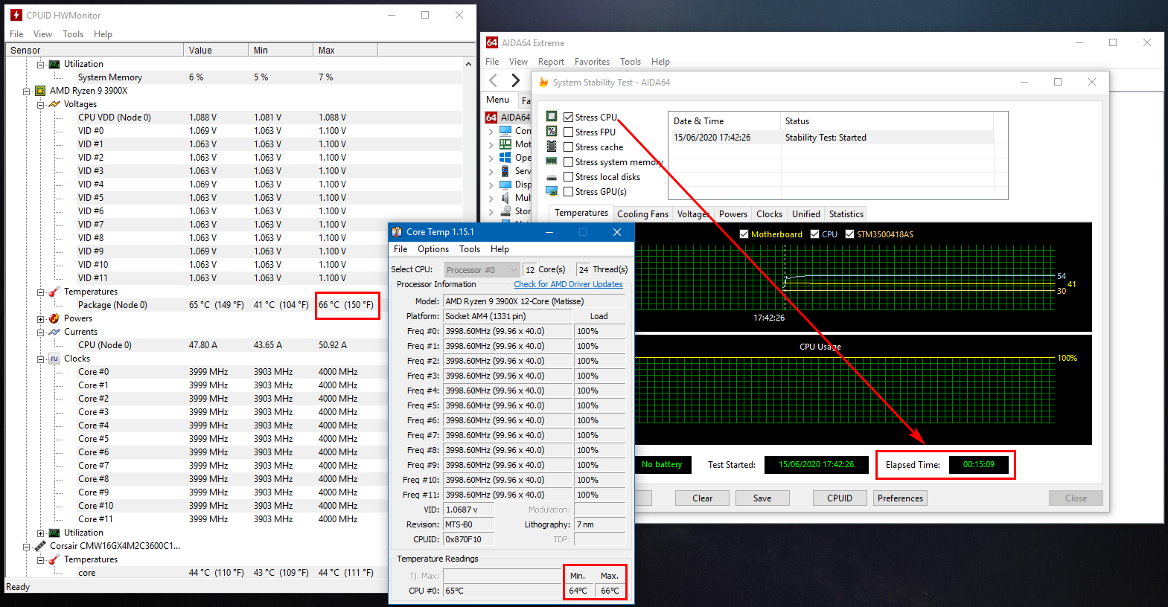Click the Clear button in Stability Test
Viewport: 1168px width, 607px height.
click(x=702, y=498)
